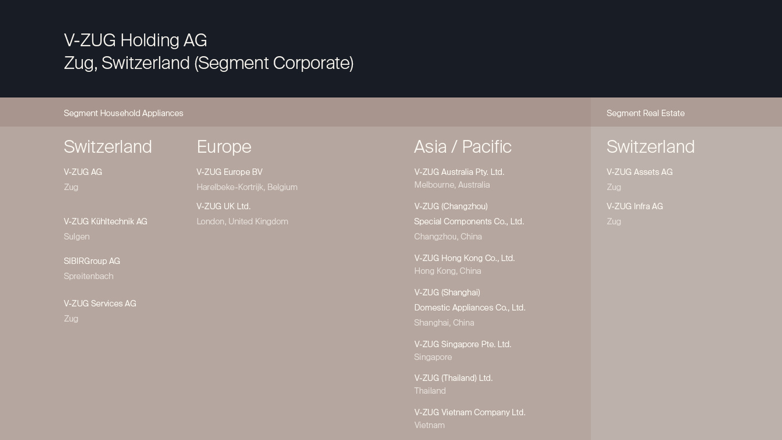
Task: Click V-ZUG Hong Kong Co., Ltd. entry
Action: click(465, 258)
